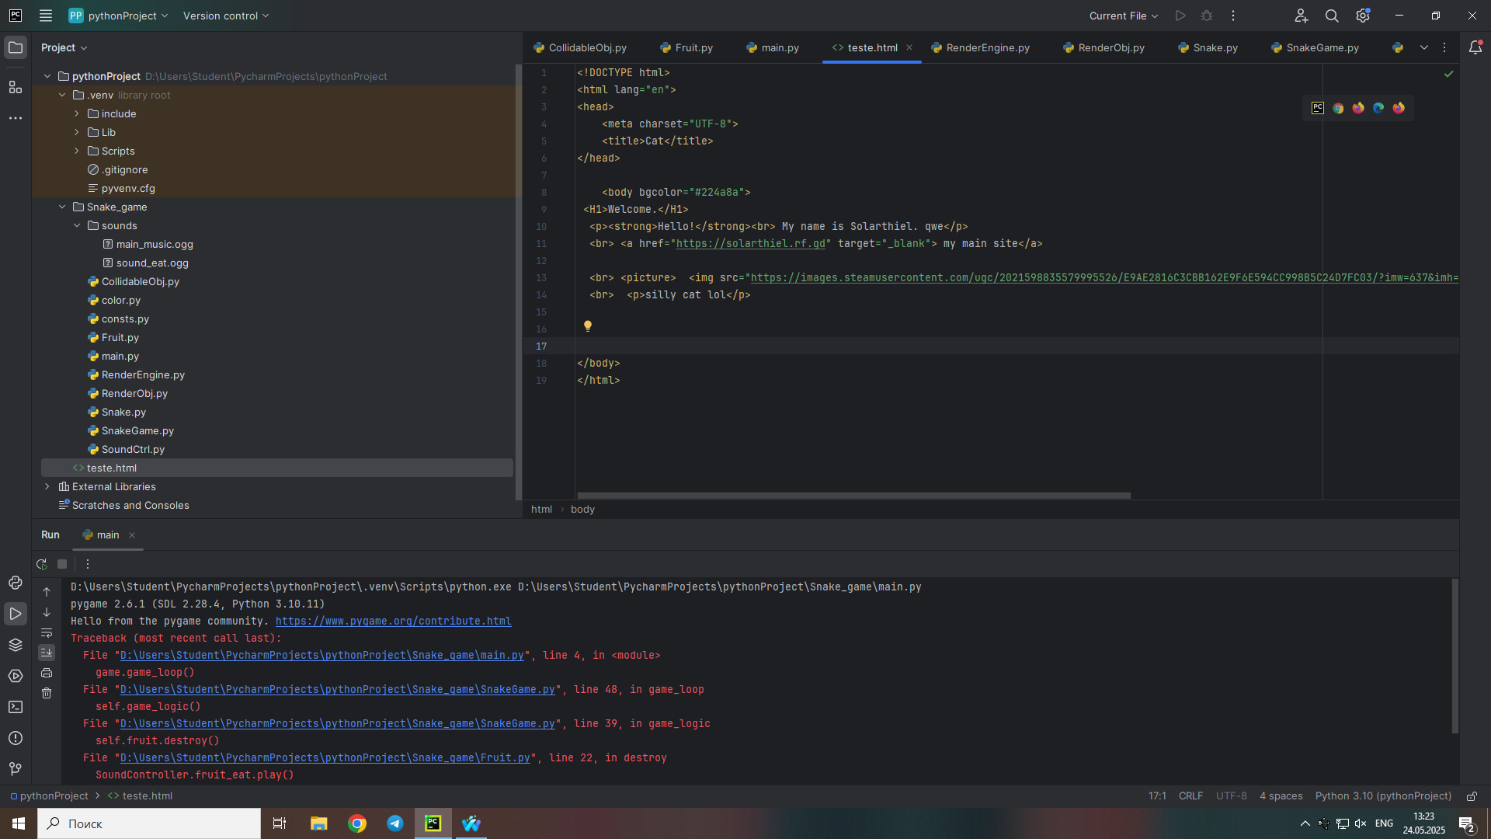The image size is (1491, 839).
Task: Collapse the sounds folder
Action: (x=77, y=226)
